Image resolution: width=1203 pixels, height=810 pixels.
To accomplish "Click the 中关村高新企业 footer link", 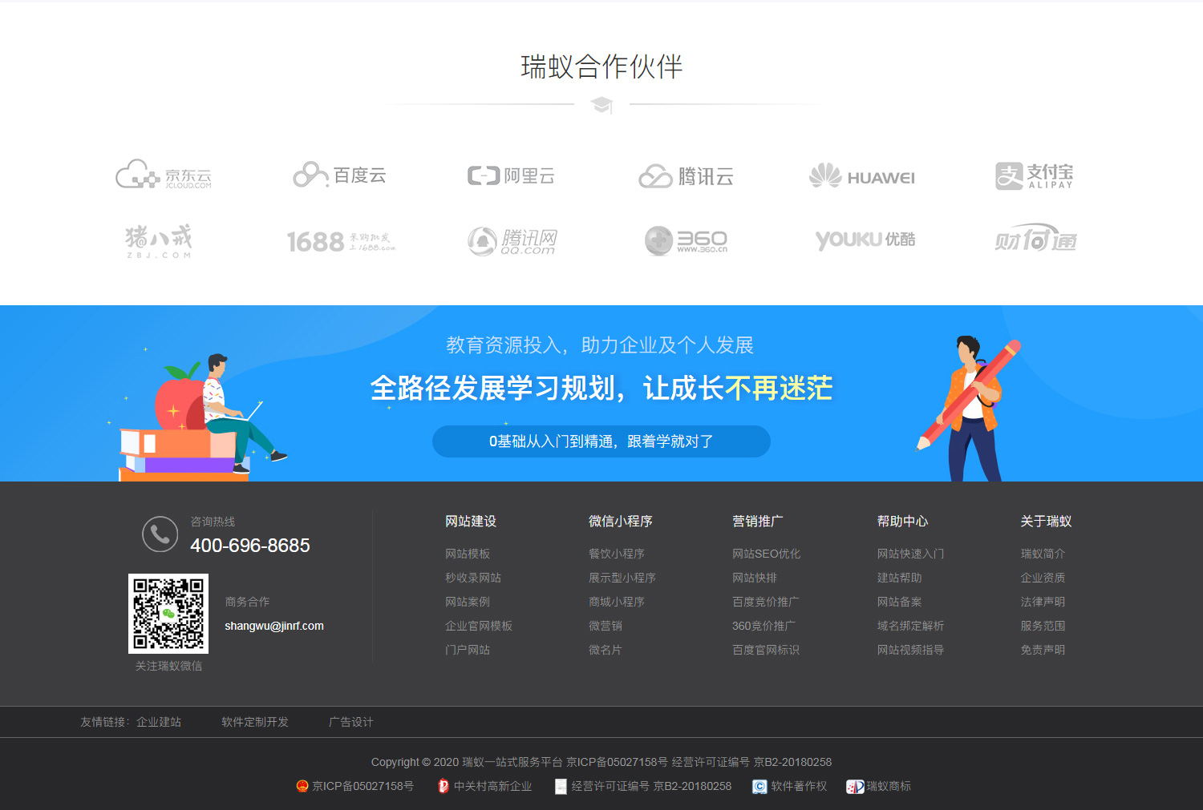I will [493, 786].
